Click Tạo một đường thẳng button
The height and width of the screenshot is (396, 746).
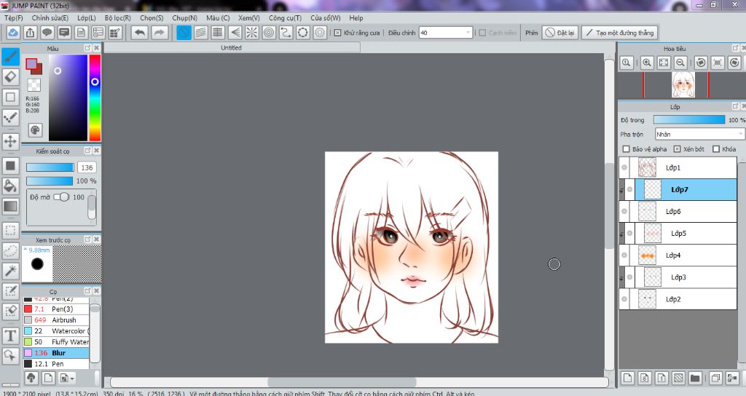point(619,33)
